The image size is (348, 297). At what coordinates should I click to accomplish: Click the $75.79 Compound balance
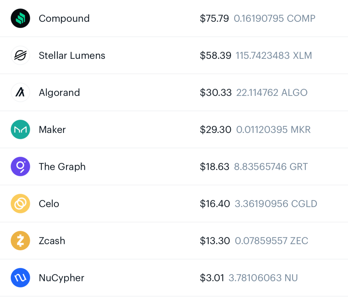pyautogui.click(x=214, y=18)
